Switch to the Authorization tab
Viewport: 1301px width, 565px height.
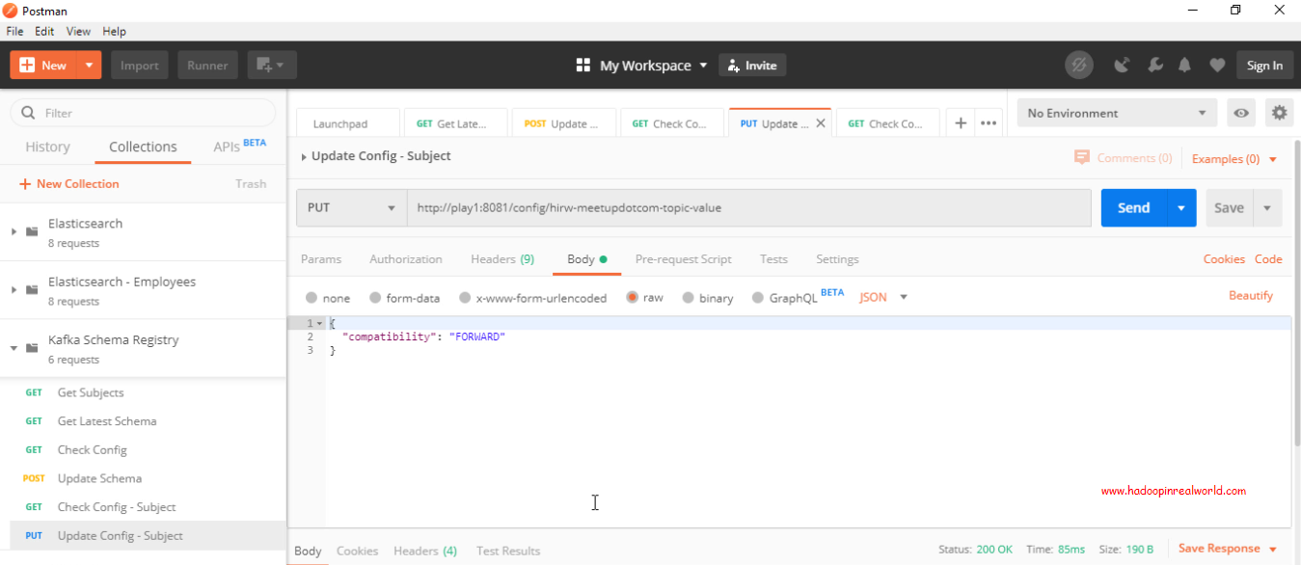pyautogui.click(x=405, y=258)
